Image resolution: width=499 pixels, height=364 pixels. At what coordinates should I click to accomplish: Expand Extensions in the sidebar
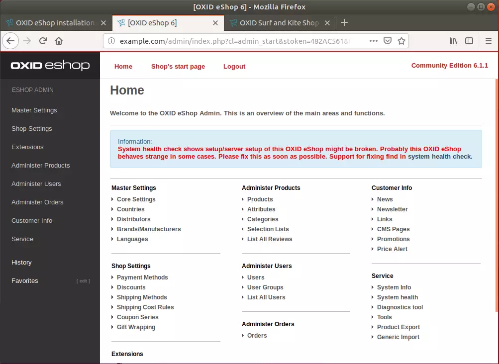click(x=27, y=147)
